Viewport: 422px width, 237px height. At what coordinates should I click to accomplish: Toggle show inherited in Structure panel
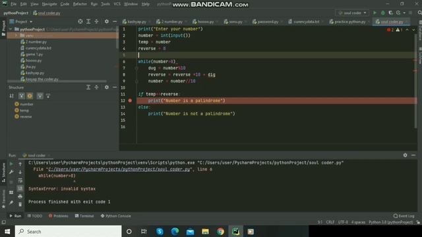tap(40, 96)
